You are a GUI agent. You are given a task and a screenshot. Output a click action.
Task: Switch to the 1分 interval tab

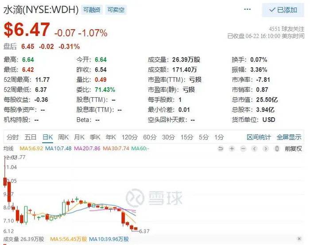[x=219, y=137]
